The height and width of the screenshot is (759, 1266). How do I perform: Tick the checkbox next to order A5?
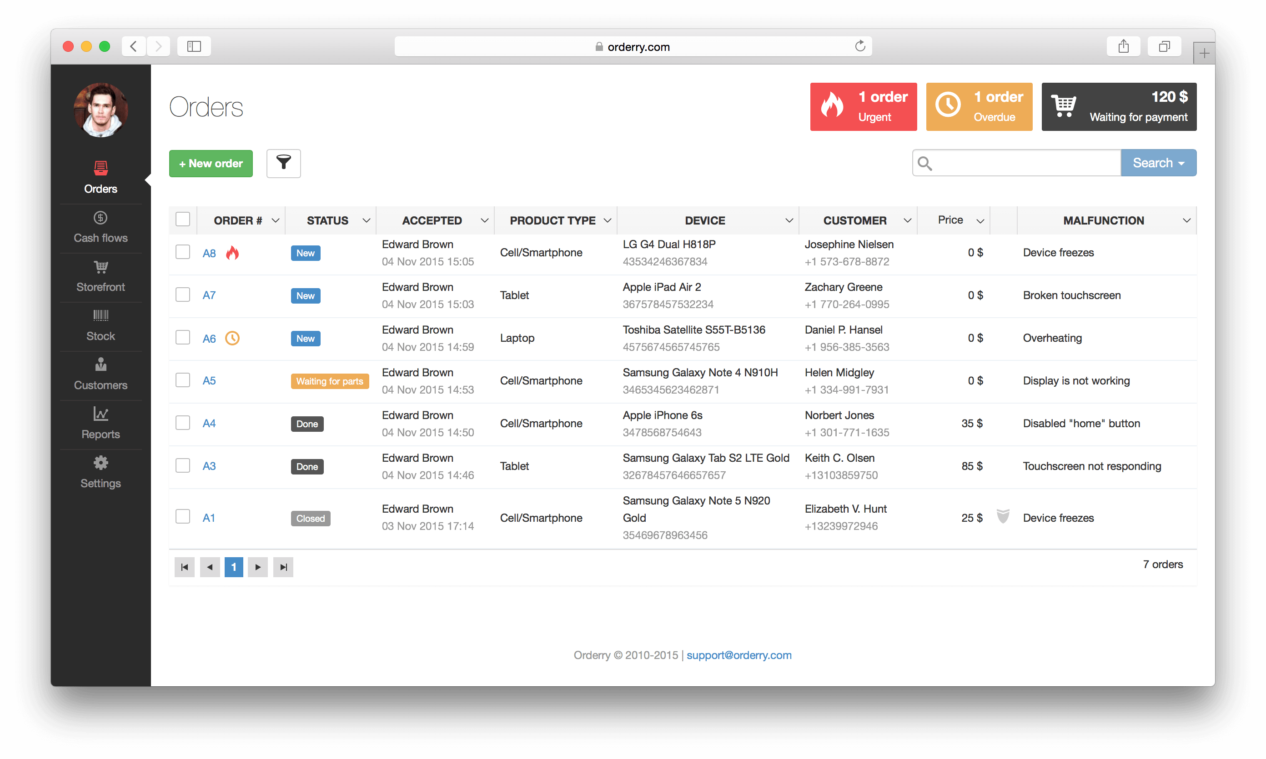(x=183, y=379)
